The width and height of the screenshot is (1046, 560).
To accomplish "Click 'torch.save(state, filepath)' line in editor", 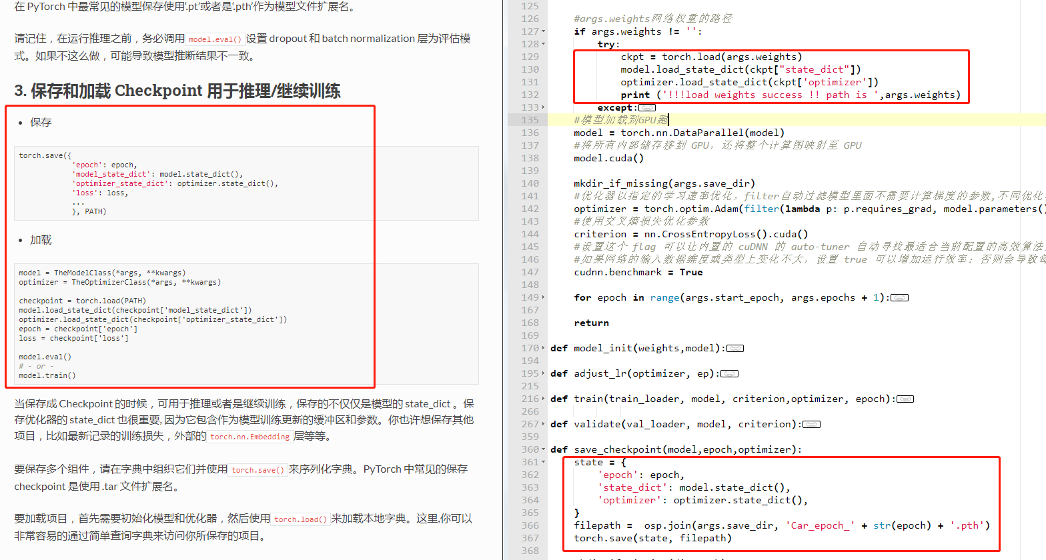I will click(652, 538).
